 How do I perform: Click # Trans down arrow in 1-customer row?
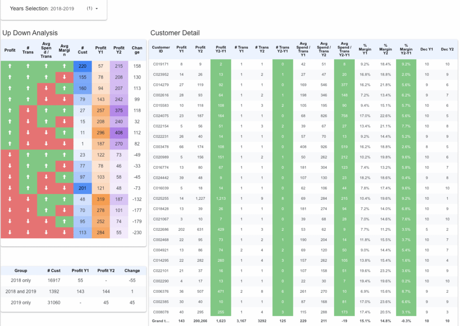click(x=28, y=144)
